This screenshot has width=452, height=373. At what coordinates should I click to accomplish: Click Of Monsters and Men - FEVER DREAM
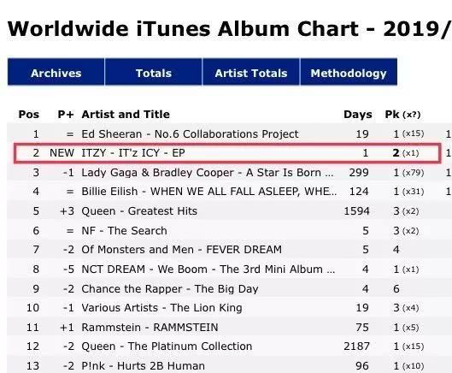pyautogui.click(x=182, y=250)
